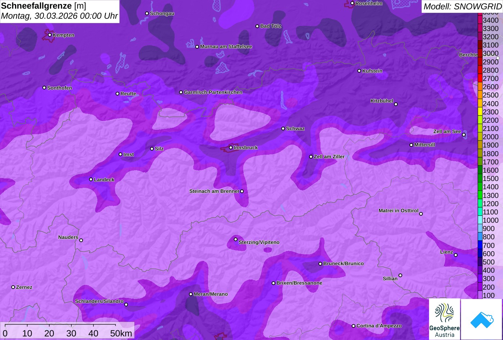
Task: Click the "Modell: SNOWGRID" label
Action: pos(462,6)
